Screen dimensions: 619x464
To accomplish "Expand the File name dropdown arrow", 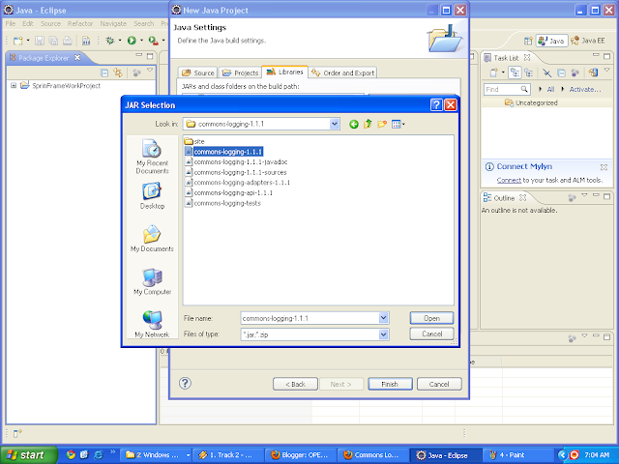I will coord(383,318).
